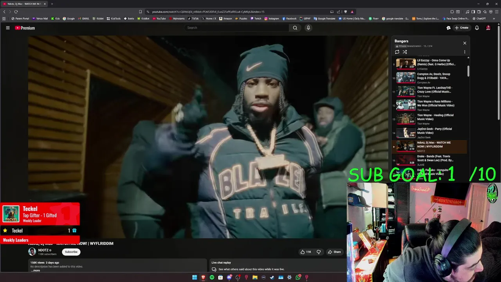Open Bangers playlist three-dot options

(x=465, y=52)
